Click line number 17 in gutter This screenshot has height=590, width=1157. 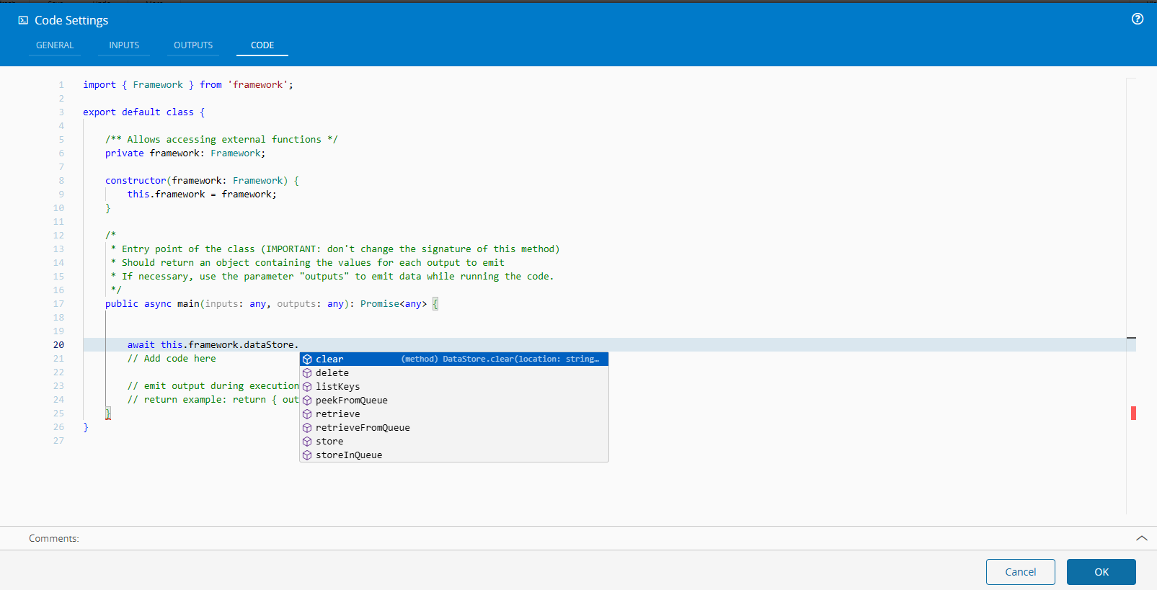pos(58,304)
